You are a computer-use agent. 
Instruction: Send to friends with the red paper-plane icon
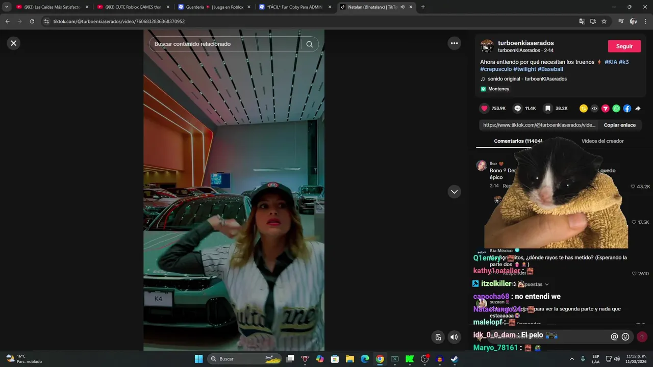(606, 109)
